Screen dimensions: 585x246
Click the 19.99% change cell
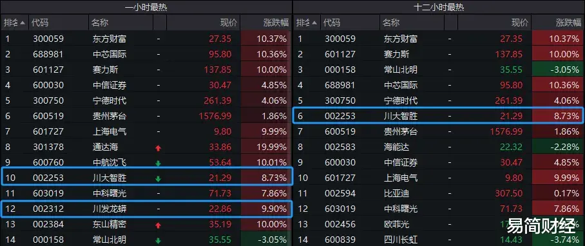tap(265, 147)
